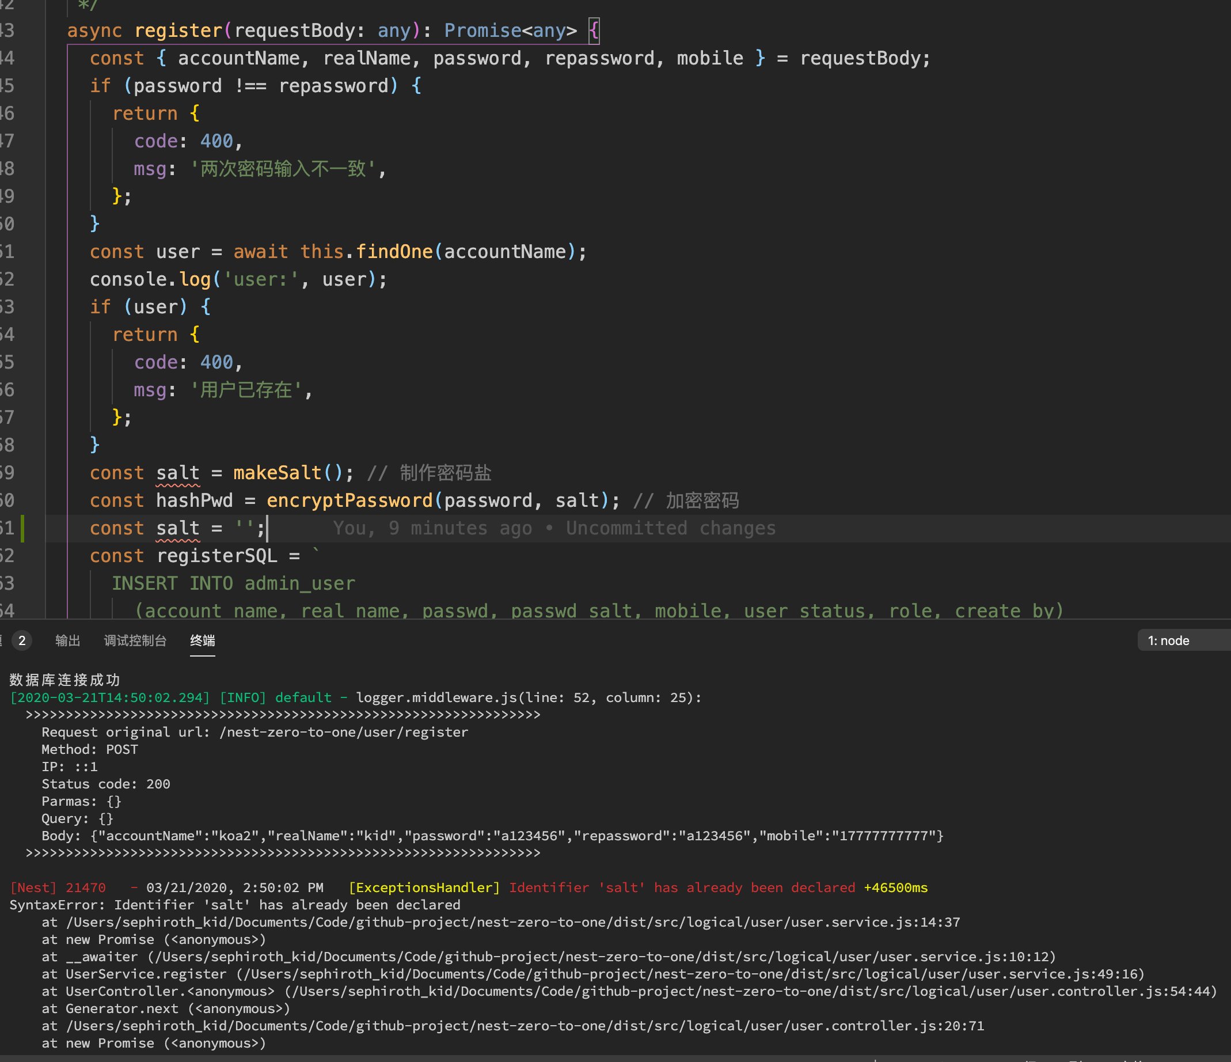Open the 调试控制台 panel tab

pyautogui.click(x=135, y=640)
